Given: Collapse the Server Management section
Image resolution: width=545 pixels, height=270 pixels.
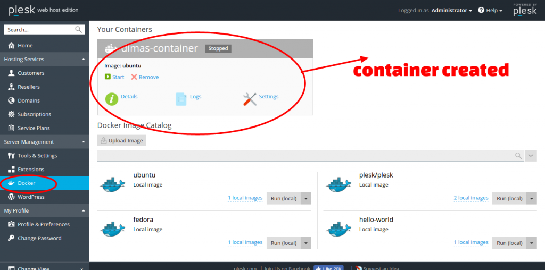Looking at the screenshot, I should click(x=83, y=142).
